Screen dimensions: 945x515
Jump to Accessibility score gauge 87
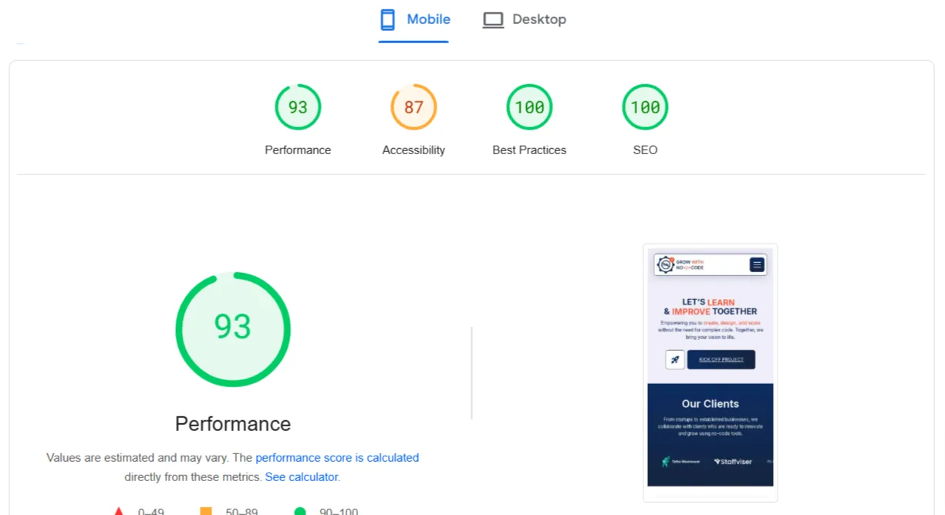[413, 107]
